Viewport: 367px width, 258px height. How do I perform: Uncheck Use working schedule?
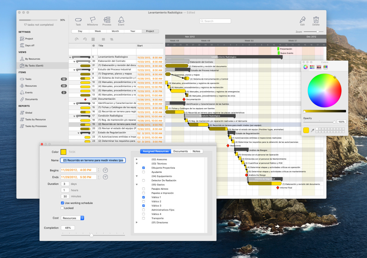62,203
